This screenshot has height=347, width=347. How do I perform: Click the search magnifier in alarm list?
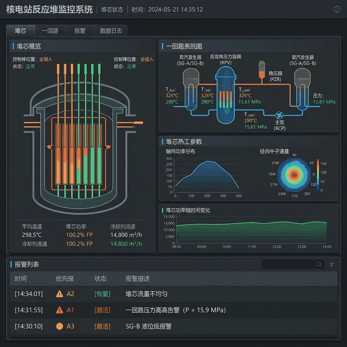pos(319,264)
